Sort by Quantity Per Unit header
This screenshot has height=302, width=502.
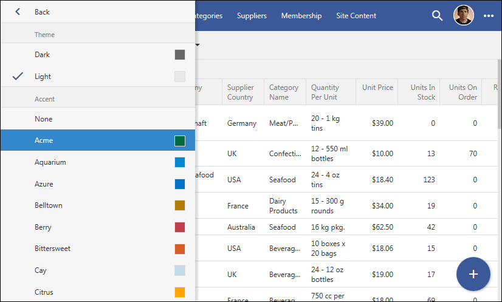tap(331, 92)
